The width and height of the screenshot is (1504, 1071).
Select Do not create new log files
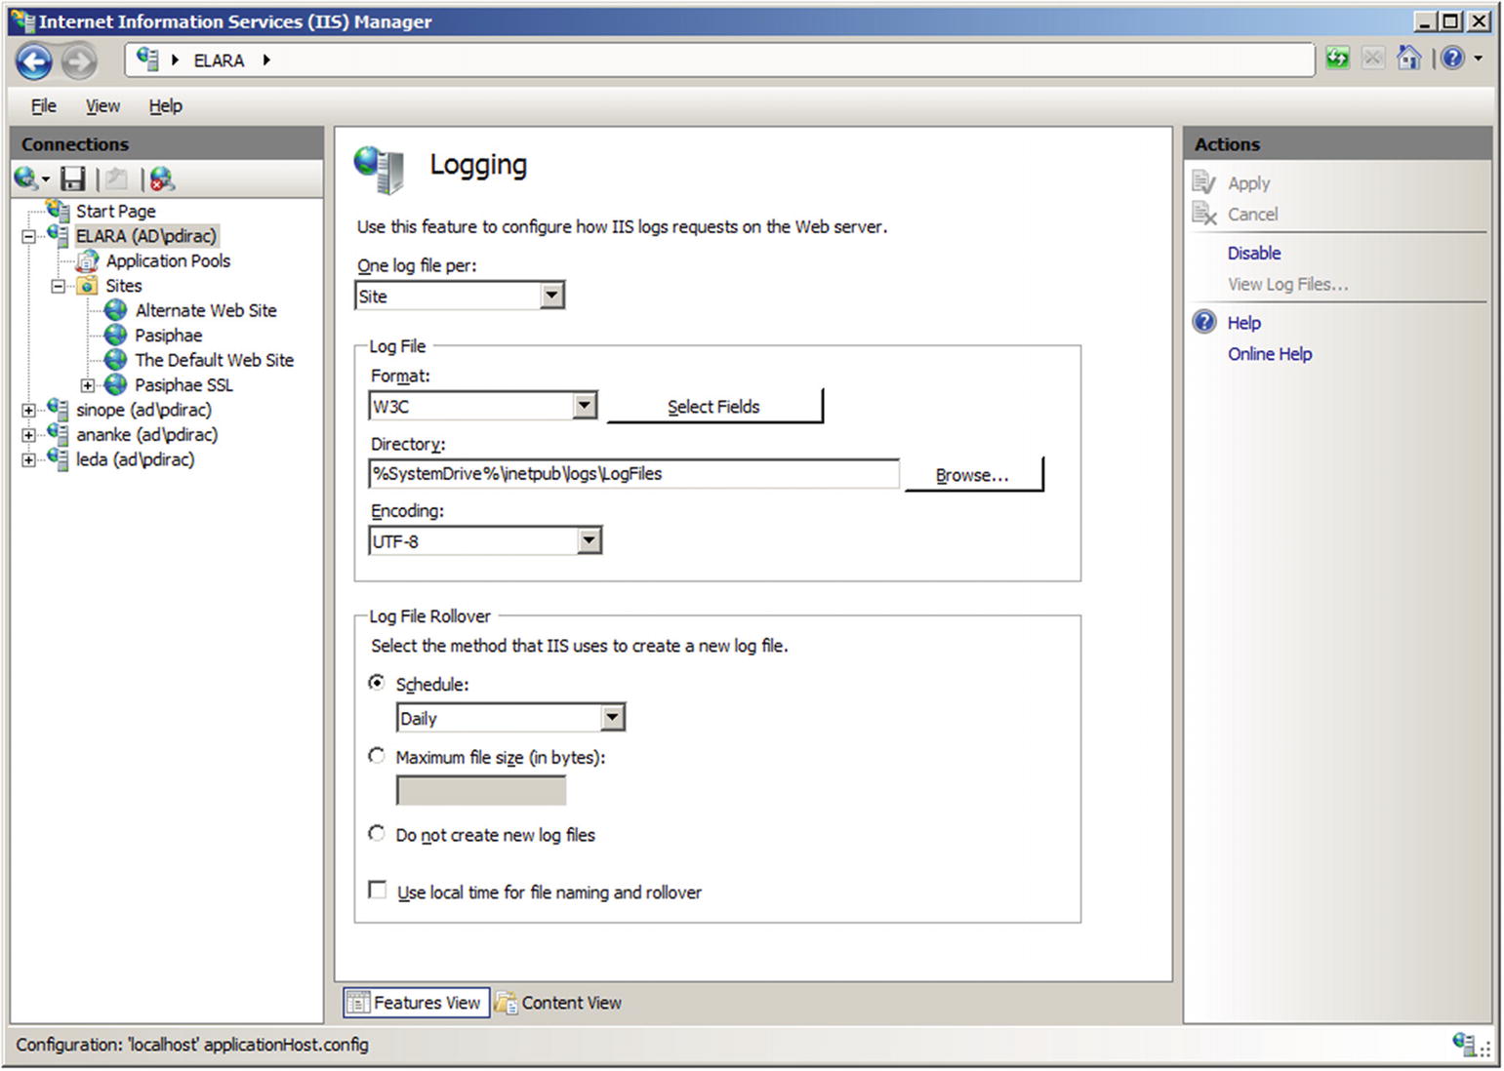click(x=377, y=833)
